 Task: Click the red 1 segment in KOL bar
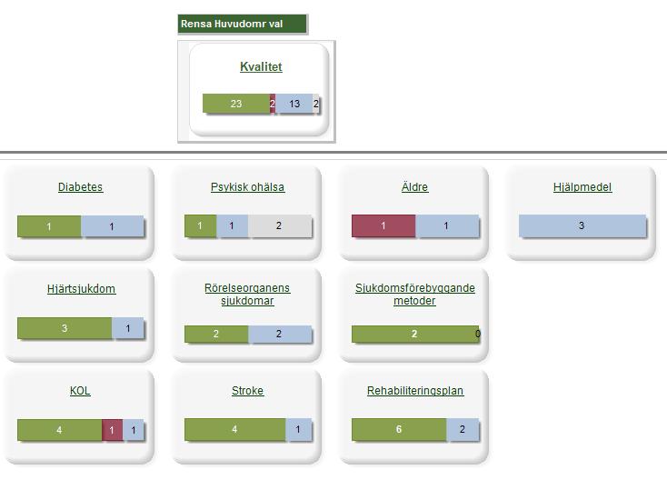pyautogui.click(x=113, y=430)
